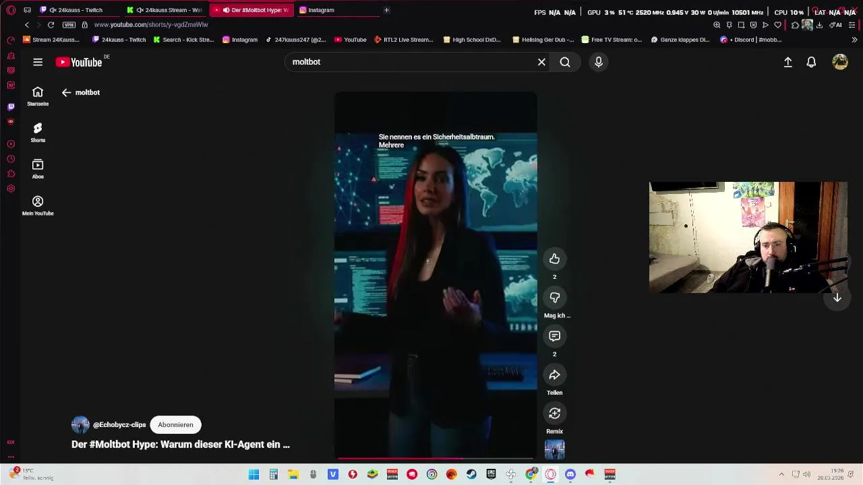
Task: Open File Explorer from taskbar
Action: [293, 474]
